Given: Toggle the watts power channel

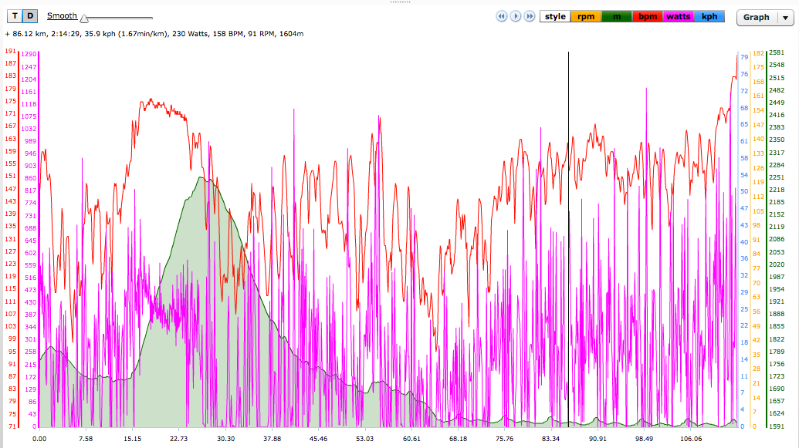Looking at the screenshot, I should pos(679,16).
